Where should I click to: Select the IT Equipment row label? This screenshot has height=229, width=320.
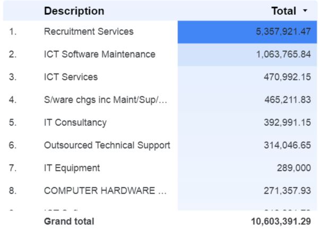point(72,168)
